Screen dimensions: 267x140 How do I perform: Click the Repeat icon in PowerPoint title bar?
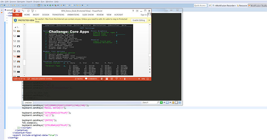point(28,11)
